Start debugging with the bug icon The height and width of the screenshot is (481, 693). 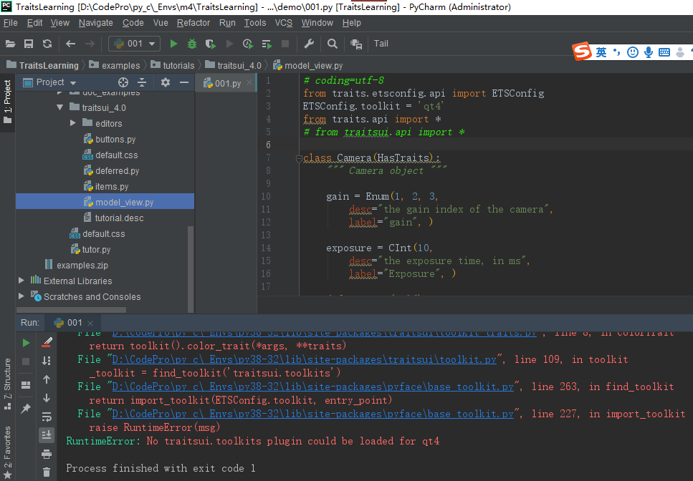191,44
